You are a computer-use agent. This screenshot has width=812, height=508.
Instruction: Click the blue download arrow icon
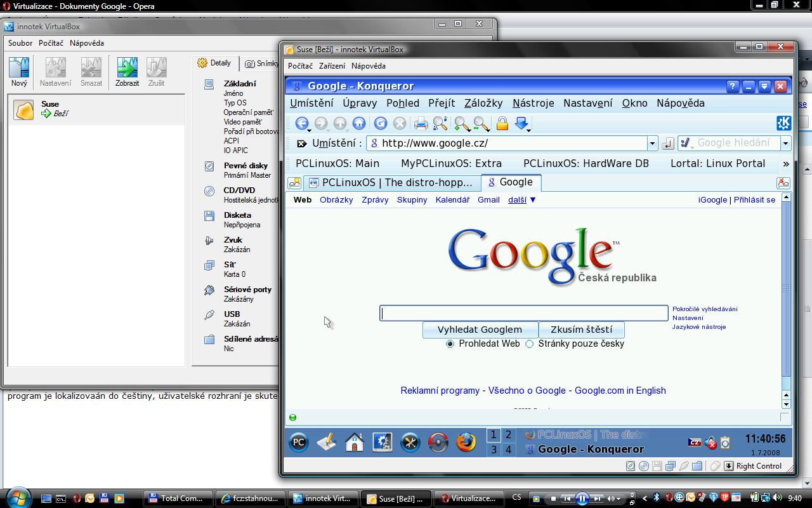pos(521,123)
